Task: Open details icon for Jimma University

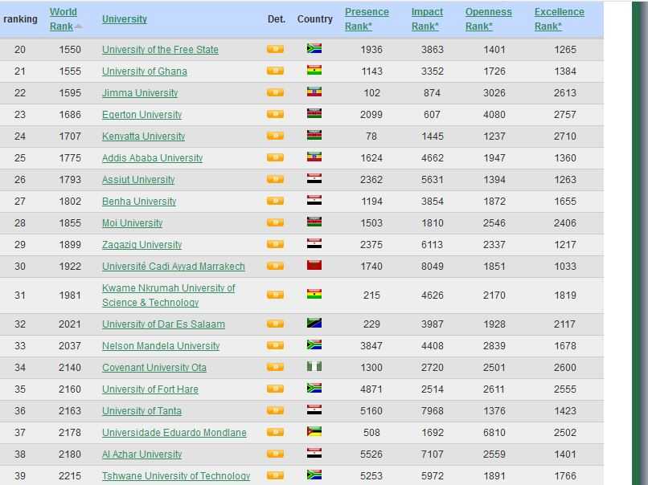Action: (x=275, y=92)
